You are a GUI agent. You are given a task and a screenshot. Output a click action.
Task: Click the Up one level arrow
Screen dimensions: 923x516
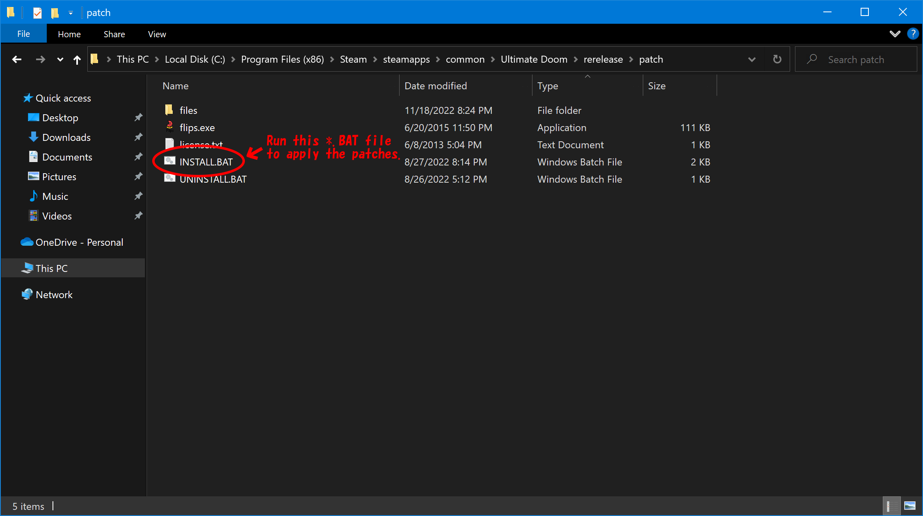(77, 60)
